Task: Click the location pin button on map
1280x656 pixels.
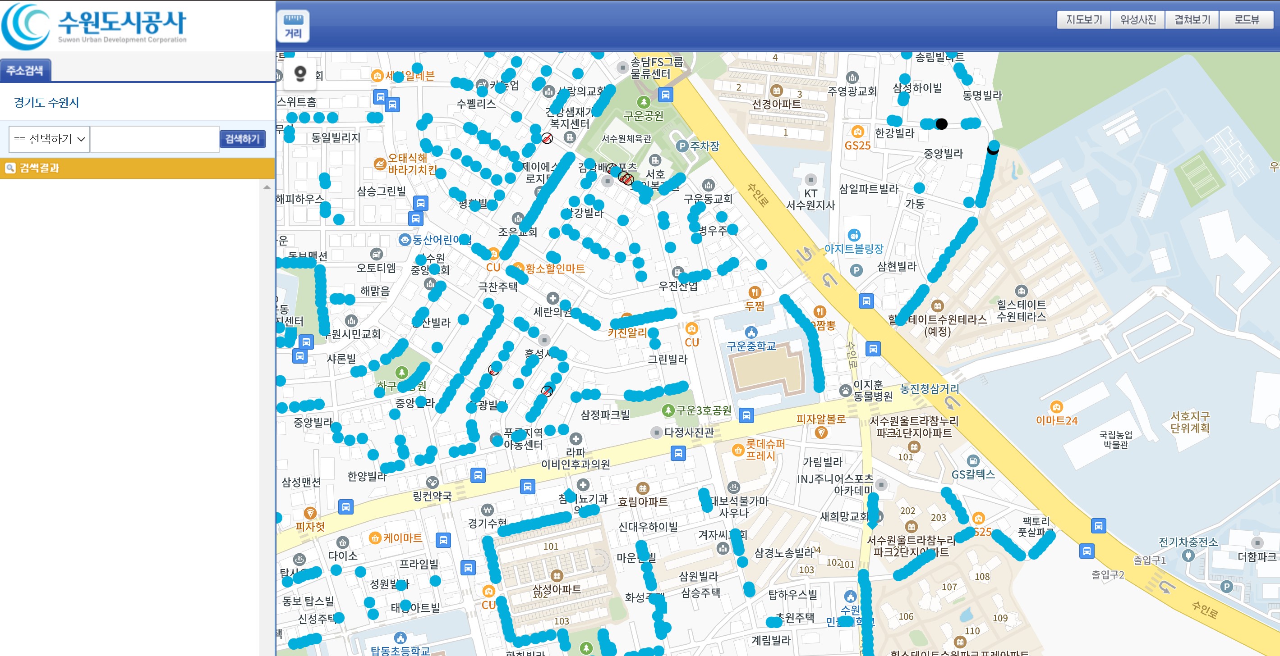Action: (299, 74)
